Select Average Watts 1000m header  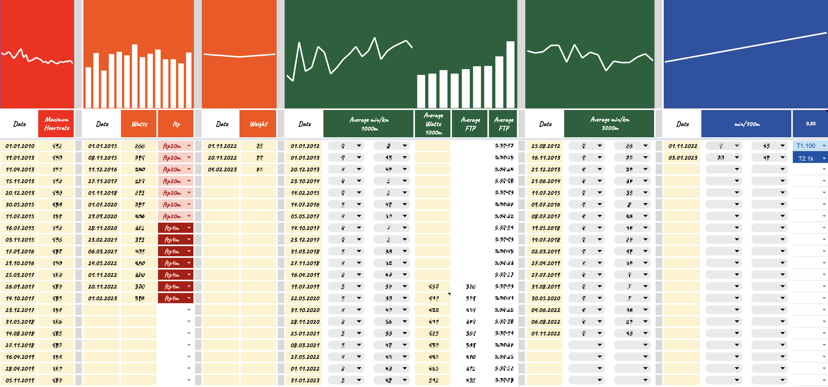433,124
